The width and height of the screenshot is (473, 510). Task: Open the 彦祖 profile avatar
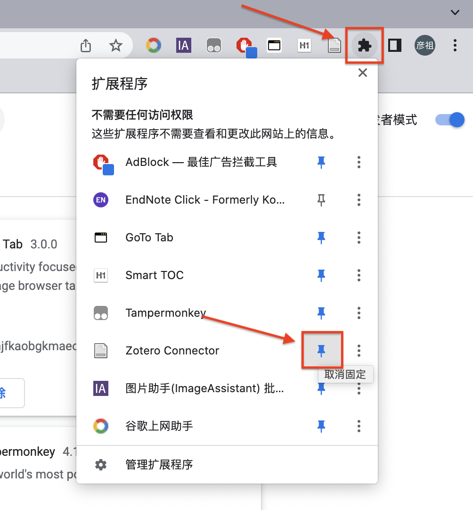point(424,45)
